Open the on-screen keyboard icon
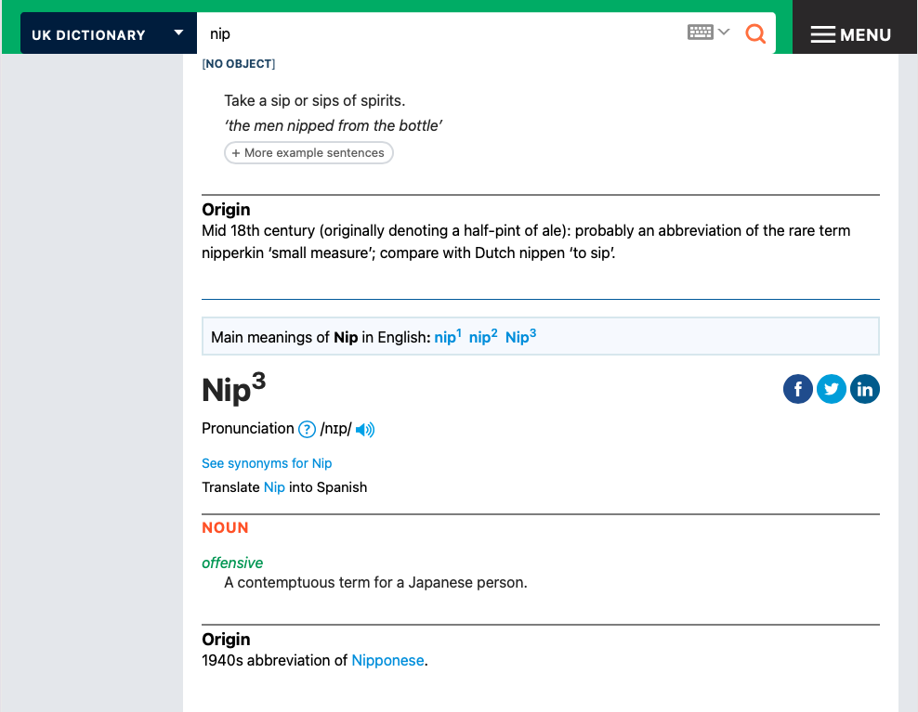Viewport: 918px width, 712px height. pos(700,32)
